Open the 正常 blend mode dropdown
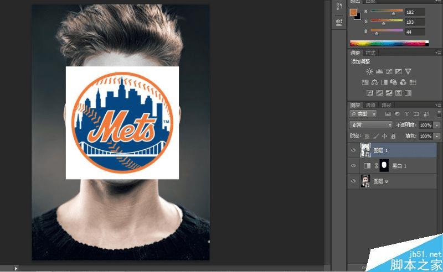The width and height of the screenshot is (443, 272). click(x=370, y=125)
